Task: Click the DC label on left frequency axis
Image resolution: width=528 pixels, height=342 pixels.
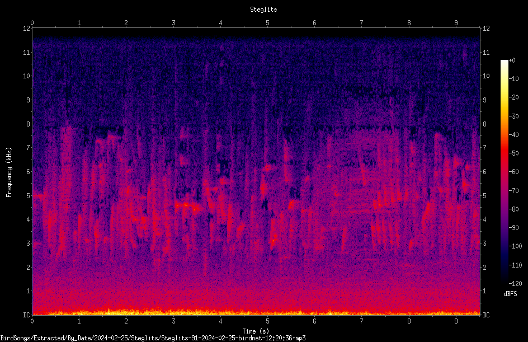Action: [27, 315]
